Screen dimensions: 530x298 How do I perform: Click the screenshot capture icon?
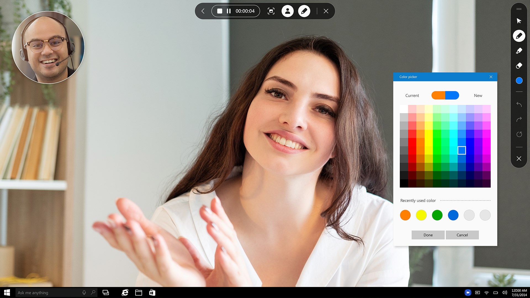[x=271, y=11]
